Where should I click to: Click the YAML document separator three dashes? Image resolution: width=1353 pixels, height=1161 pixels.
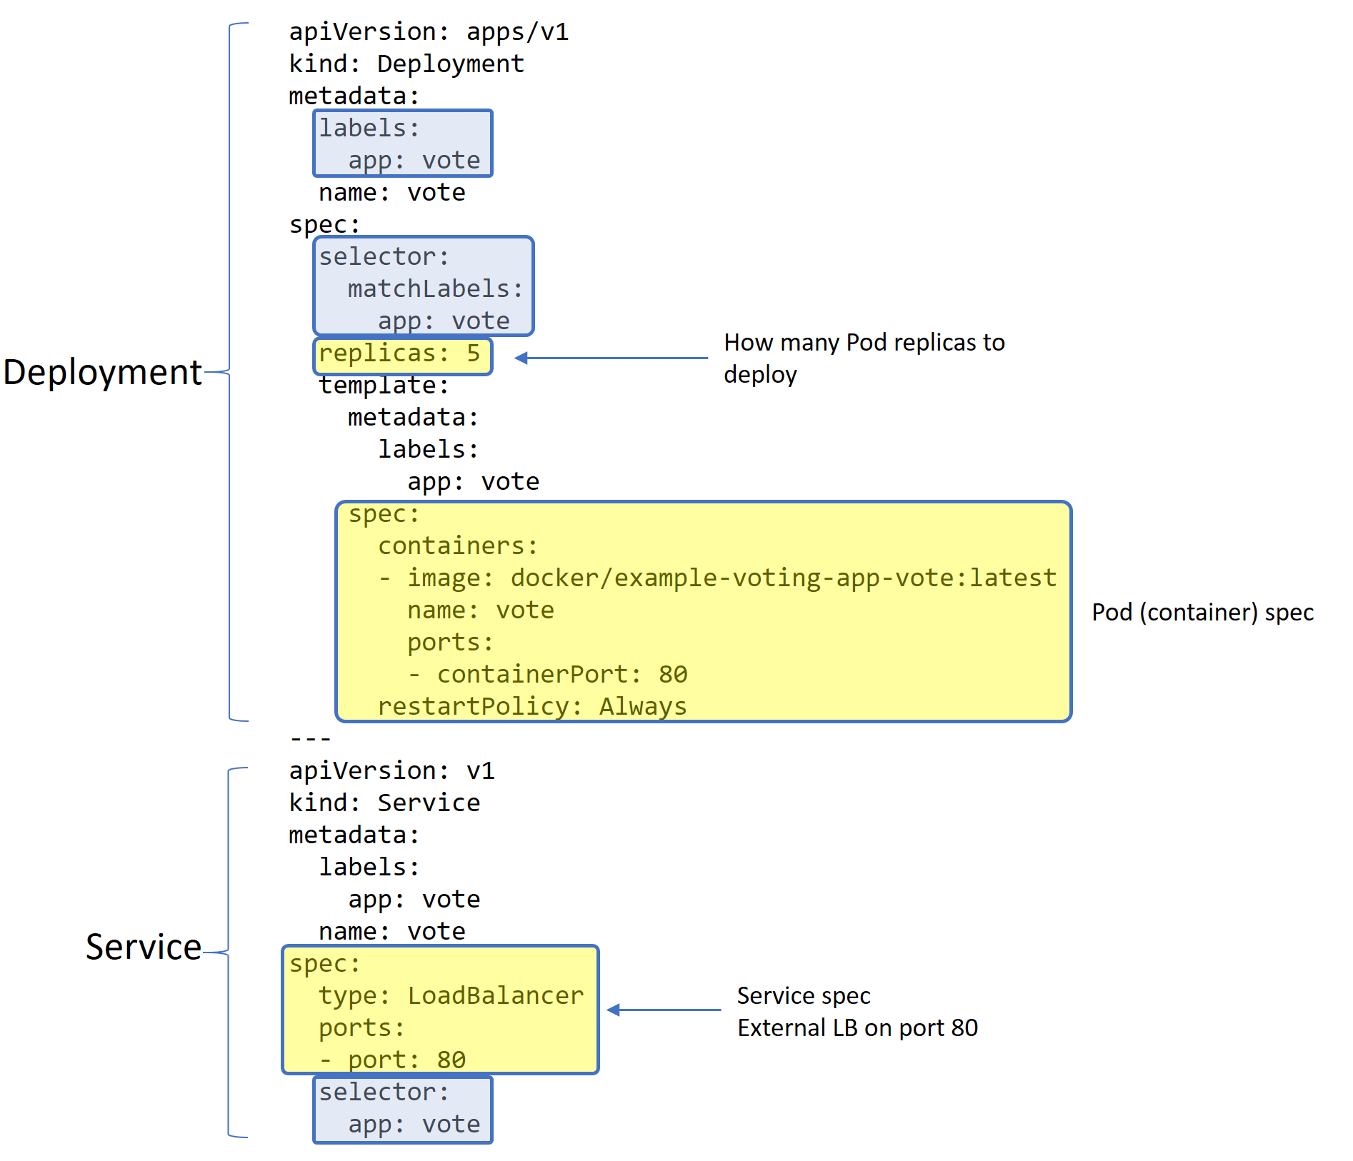click(311, 738)
